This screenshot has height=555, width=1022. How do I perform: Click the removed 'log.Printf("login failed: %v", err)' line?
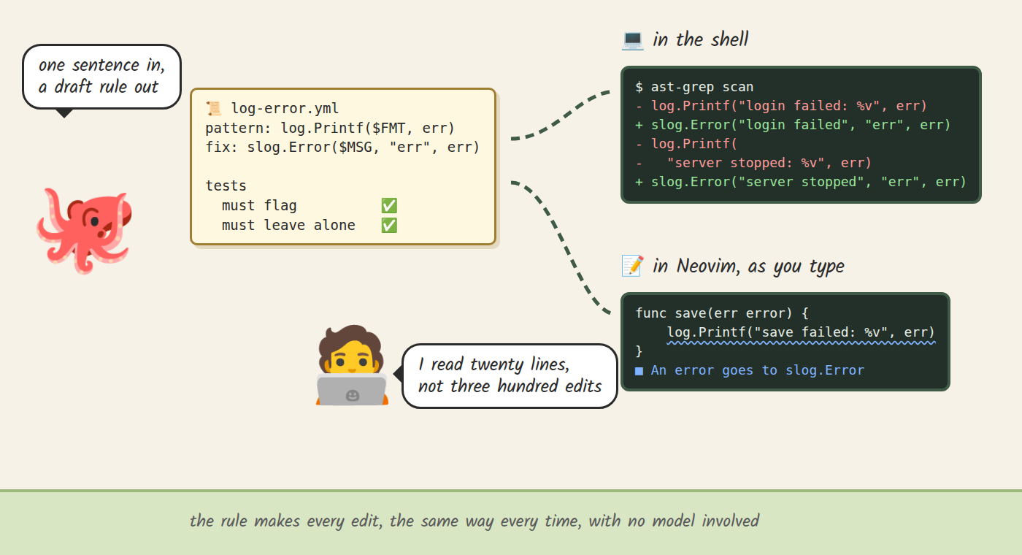[781, 106]
